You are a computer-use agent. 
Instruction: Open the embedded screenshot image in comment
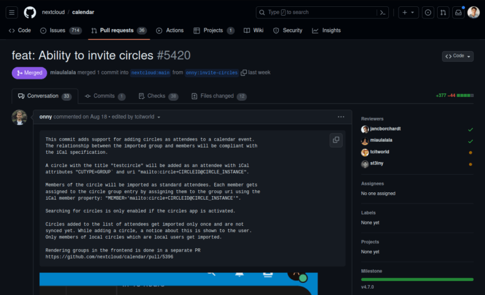click(x=179, y=284)
